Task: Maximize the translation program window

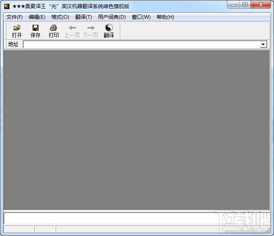Action: click(x=245, y=5)
